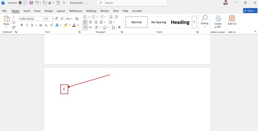Collapse the ribbon chevron

click(x=255, y=31)
